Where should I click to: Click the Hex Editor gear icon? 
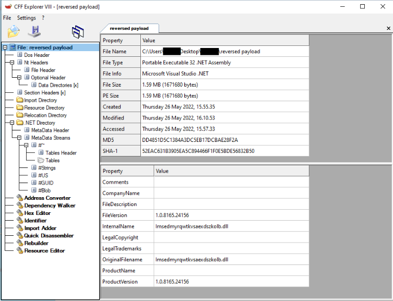pyautogui.click(x=20, y=213)
